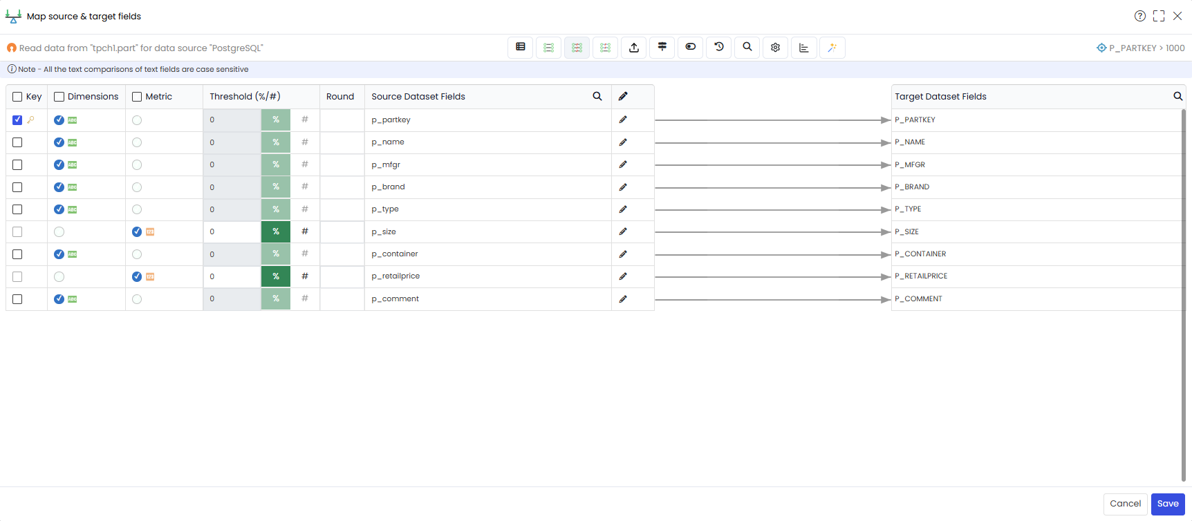1192x521 pixels.
Task: Click the toggle switch icon in toolbar
Action: 691,48
